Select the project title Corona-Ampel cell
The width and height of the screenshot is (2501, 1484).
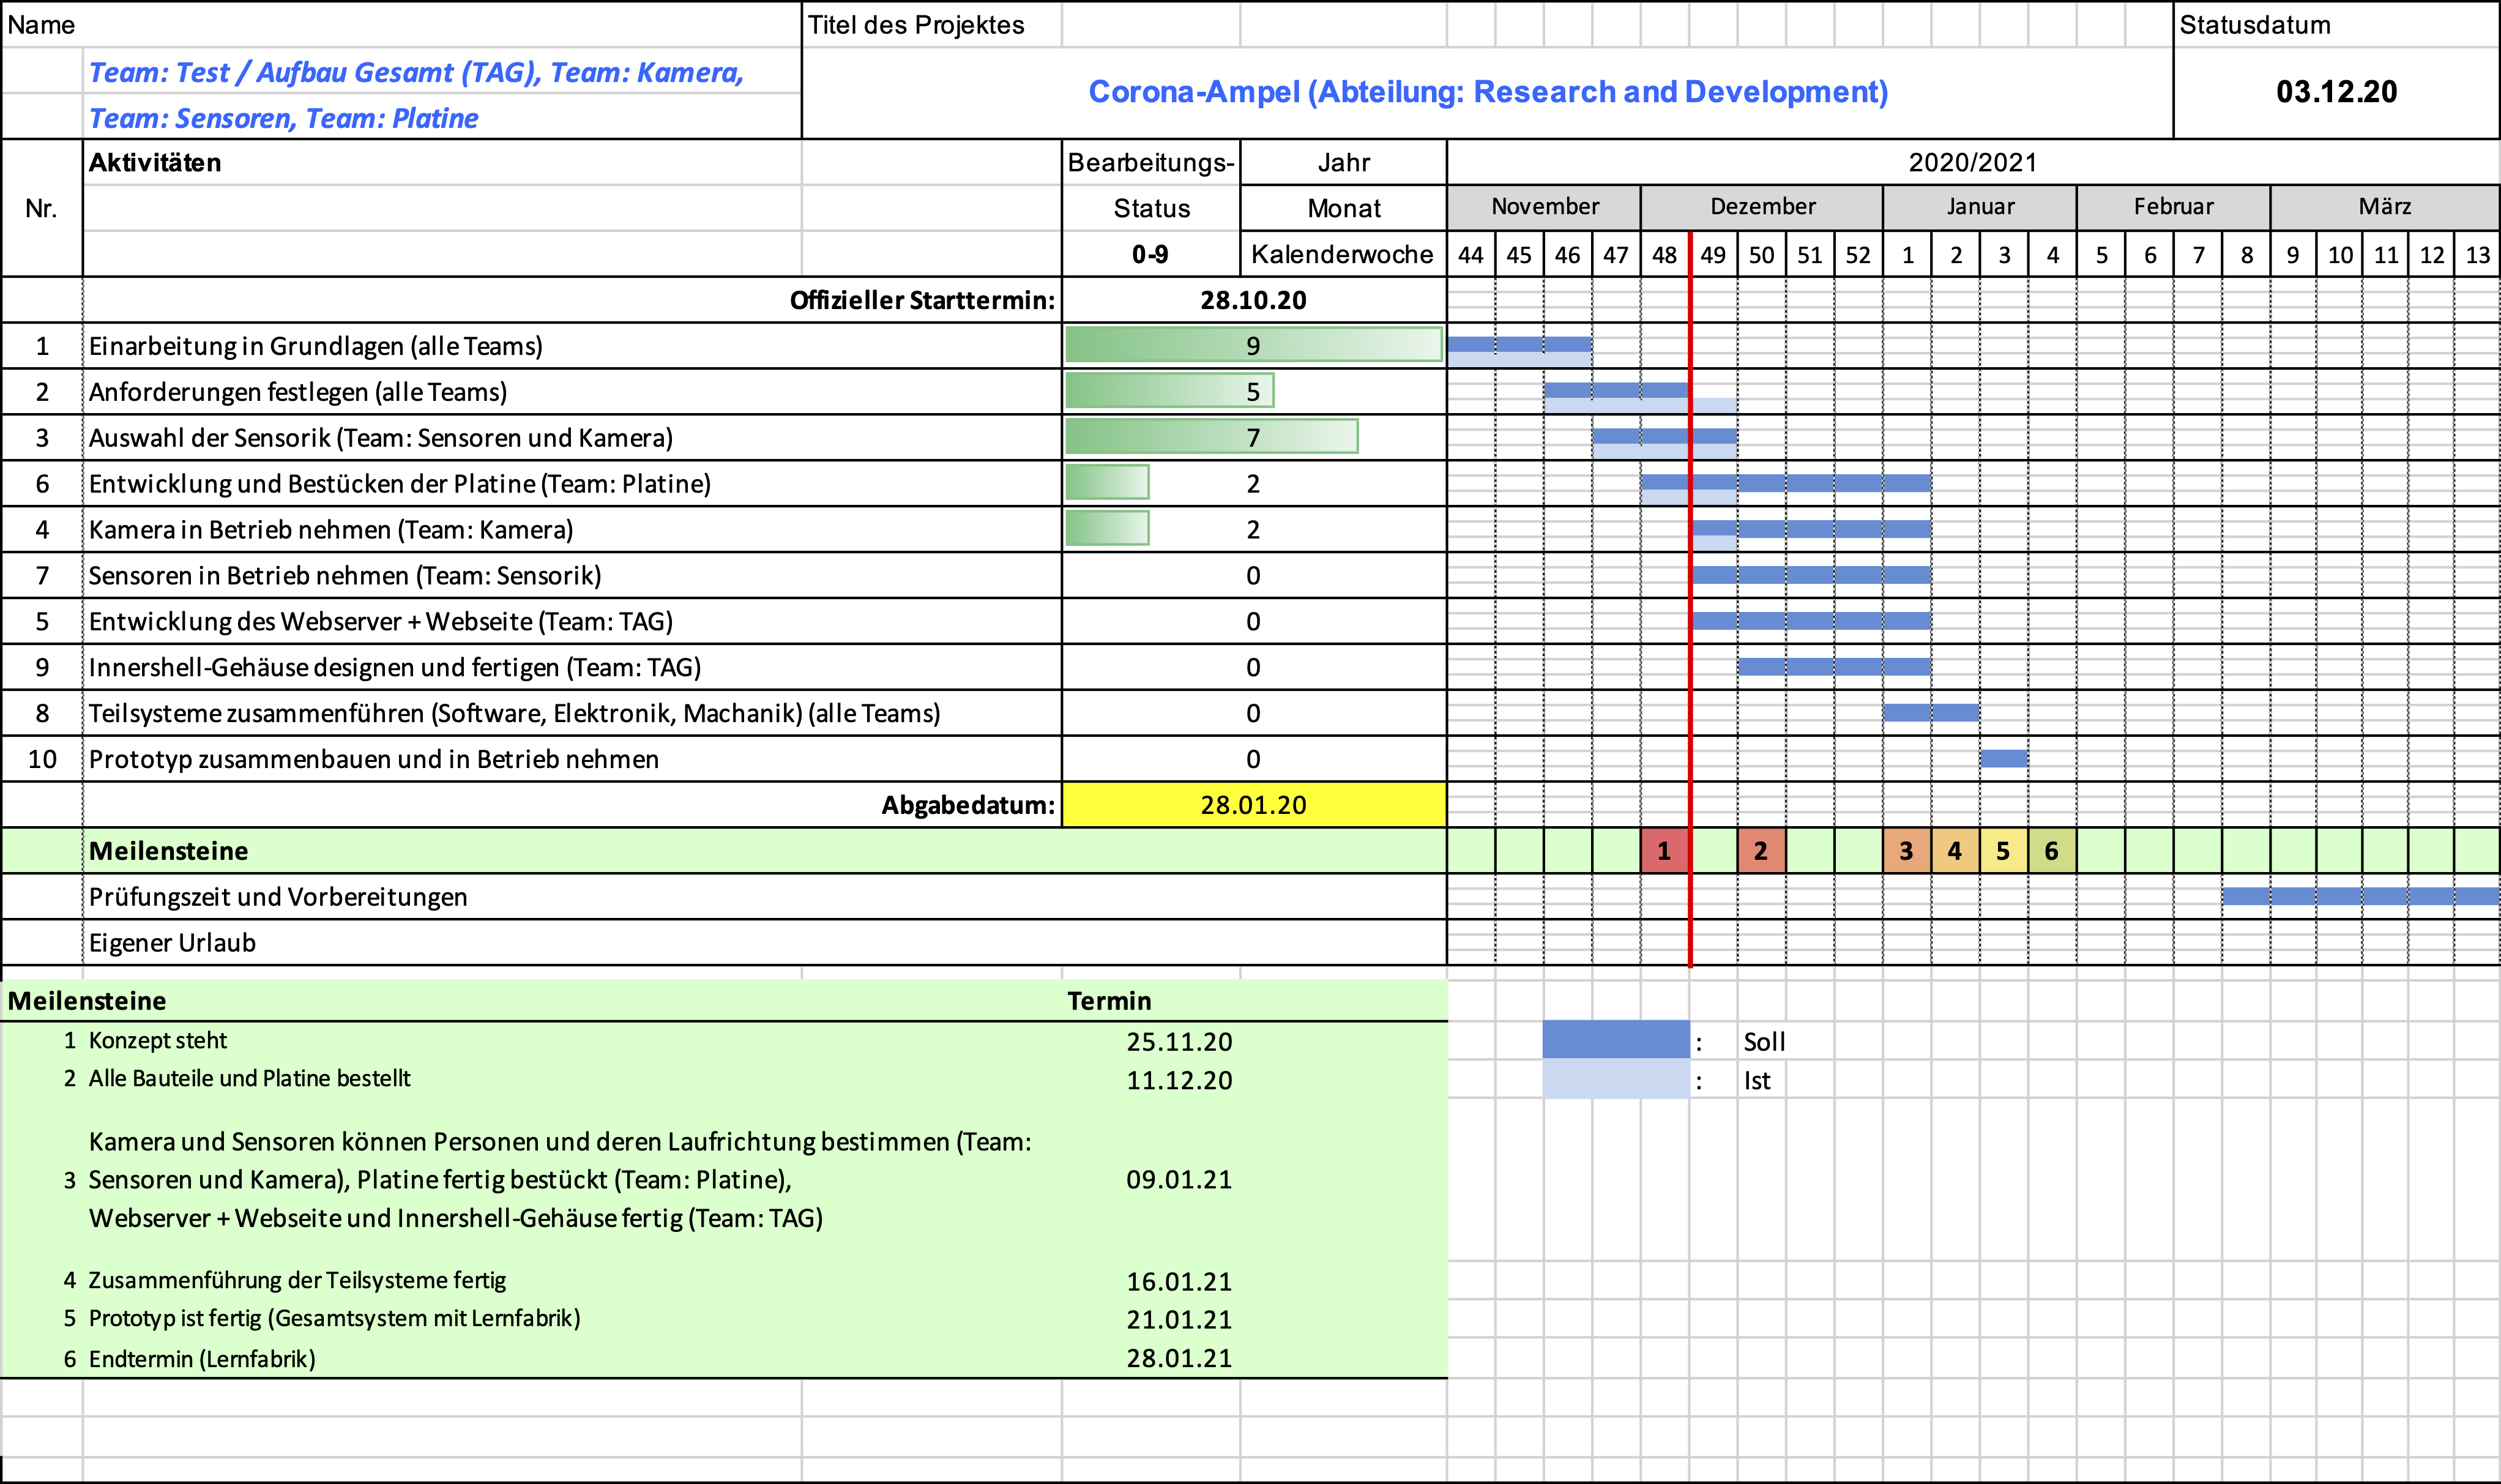pyautogui.click(x=1487, y=92)
